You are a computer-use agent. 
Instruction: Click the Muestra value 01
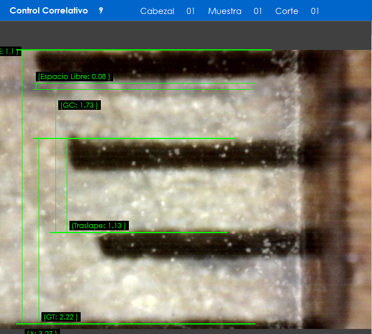[258, 11]
